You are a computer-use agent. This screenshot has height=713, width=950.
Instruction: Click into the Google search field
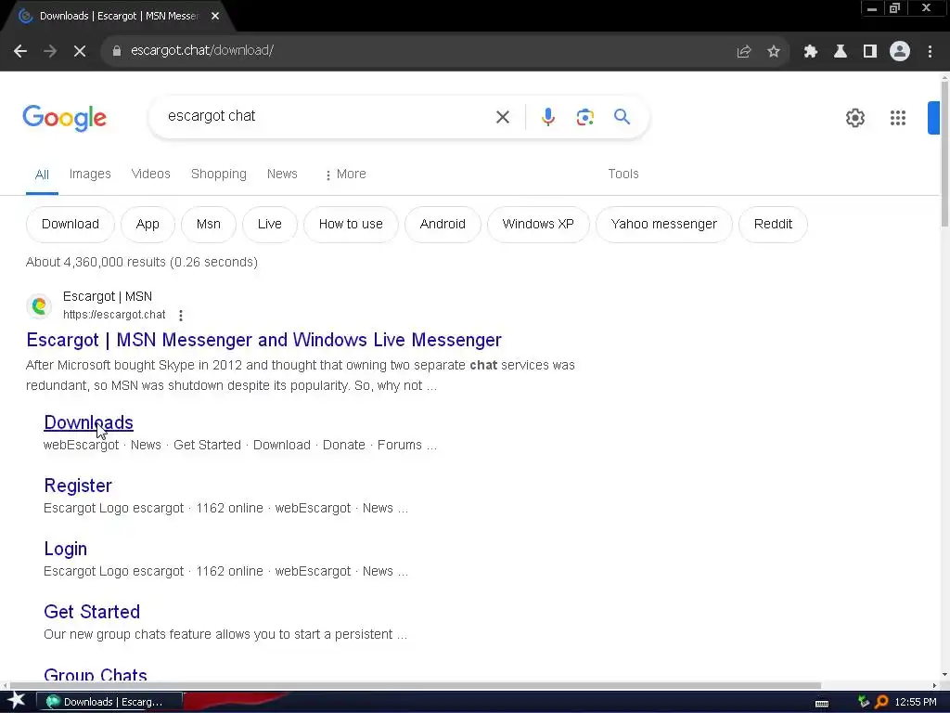point(327,116)
